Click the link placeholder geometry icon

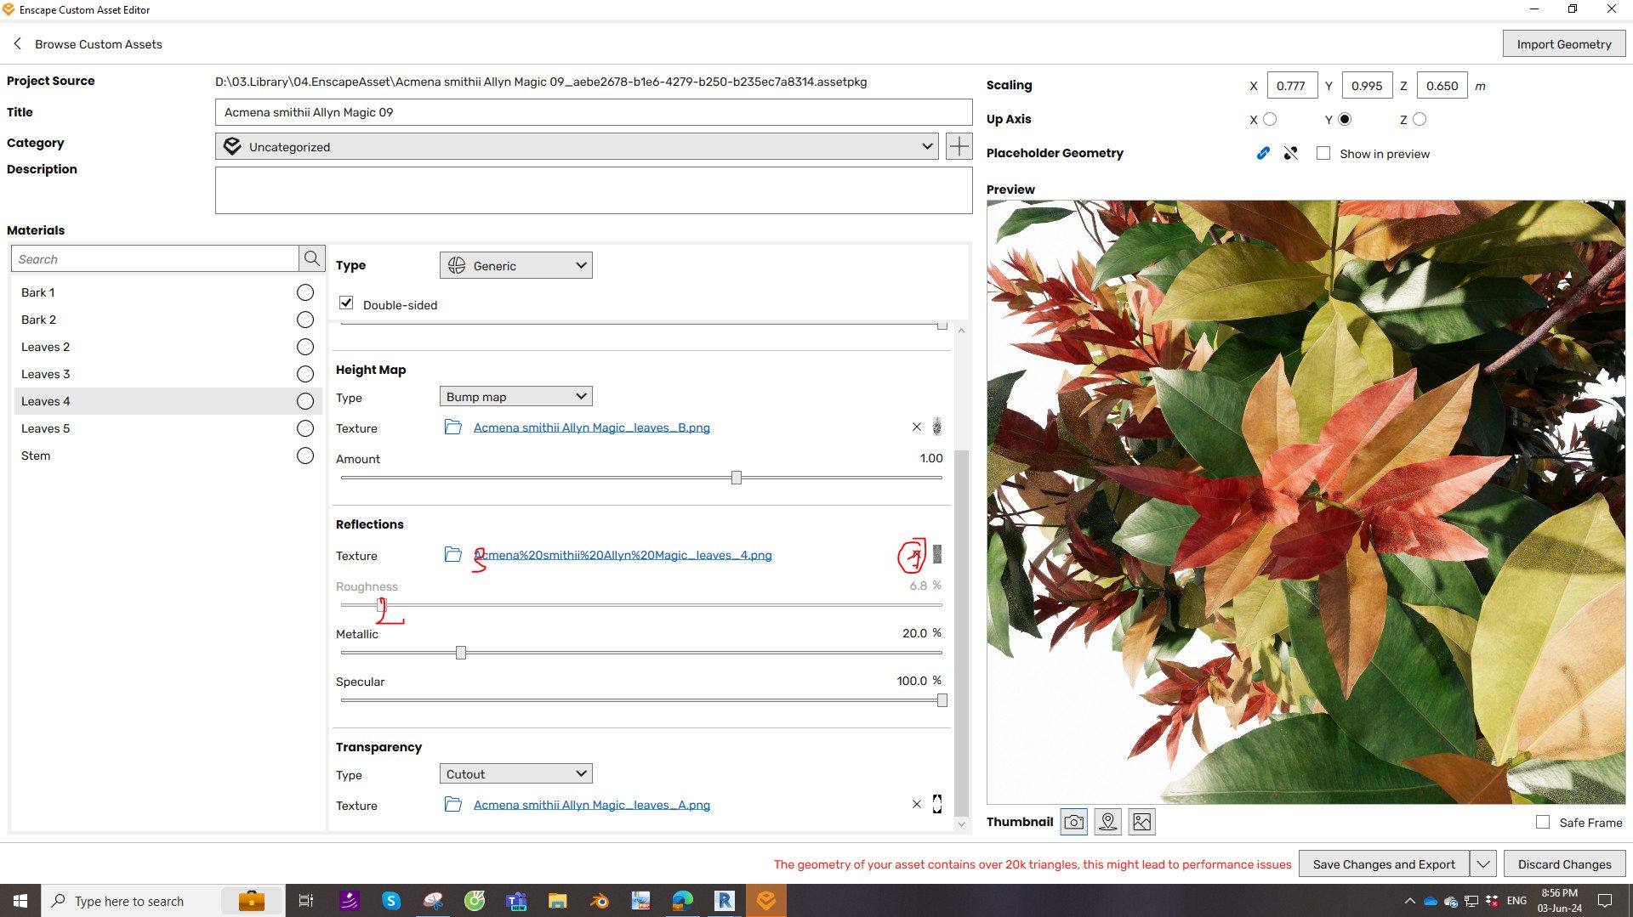(1263, 153)
